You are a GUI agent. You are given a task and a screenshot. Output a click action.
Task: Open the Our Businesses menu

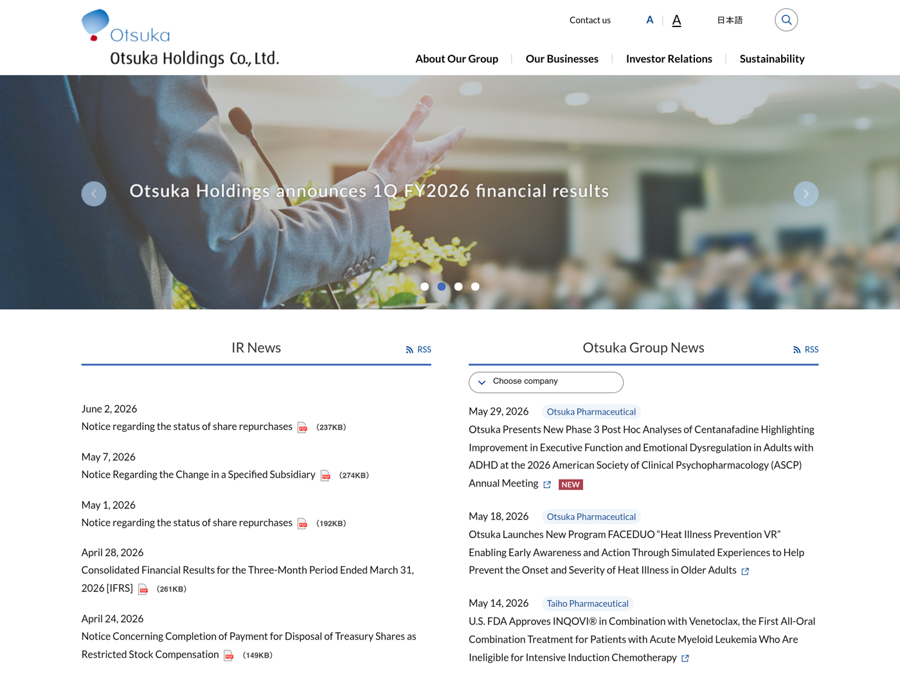click(x=562, y=59)
